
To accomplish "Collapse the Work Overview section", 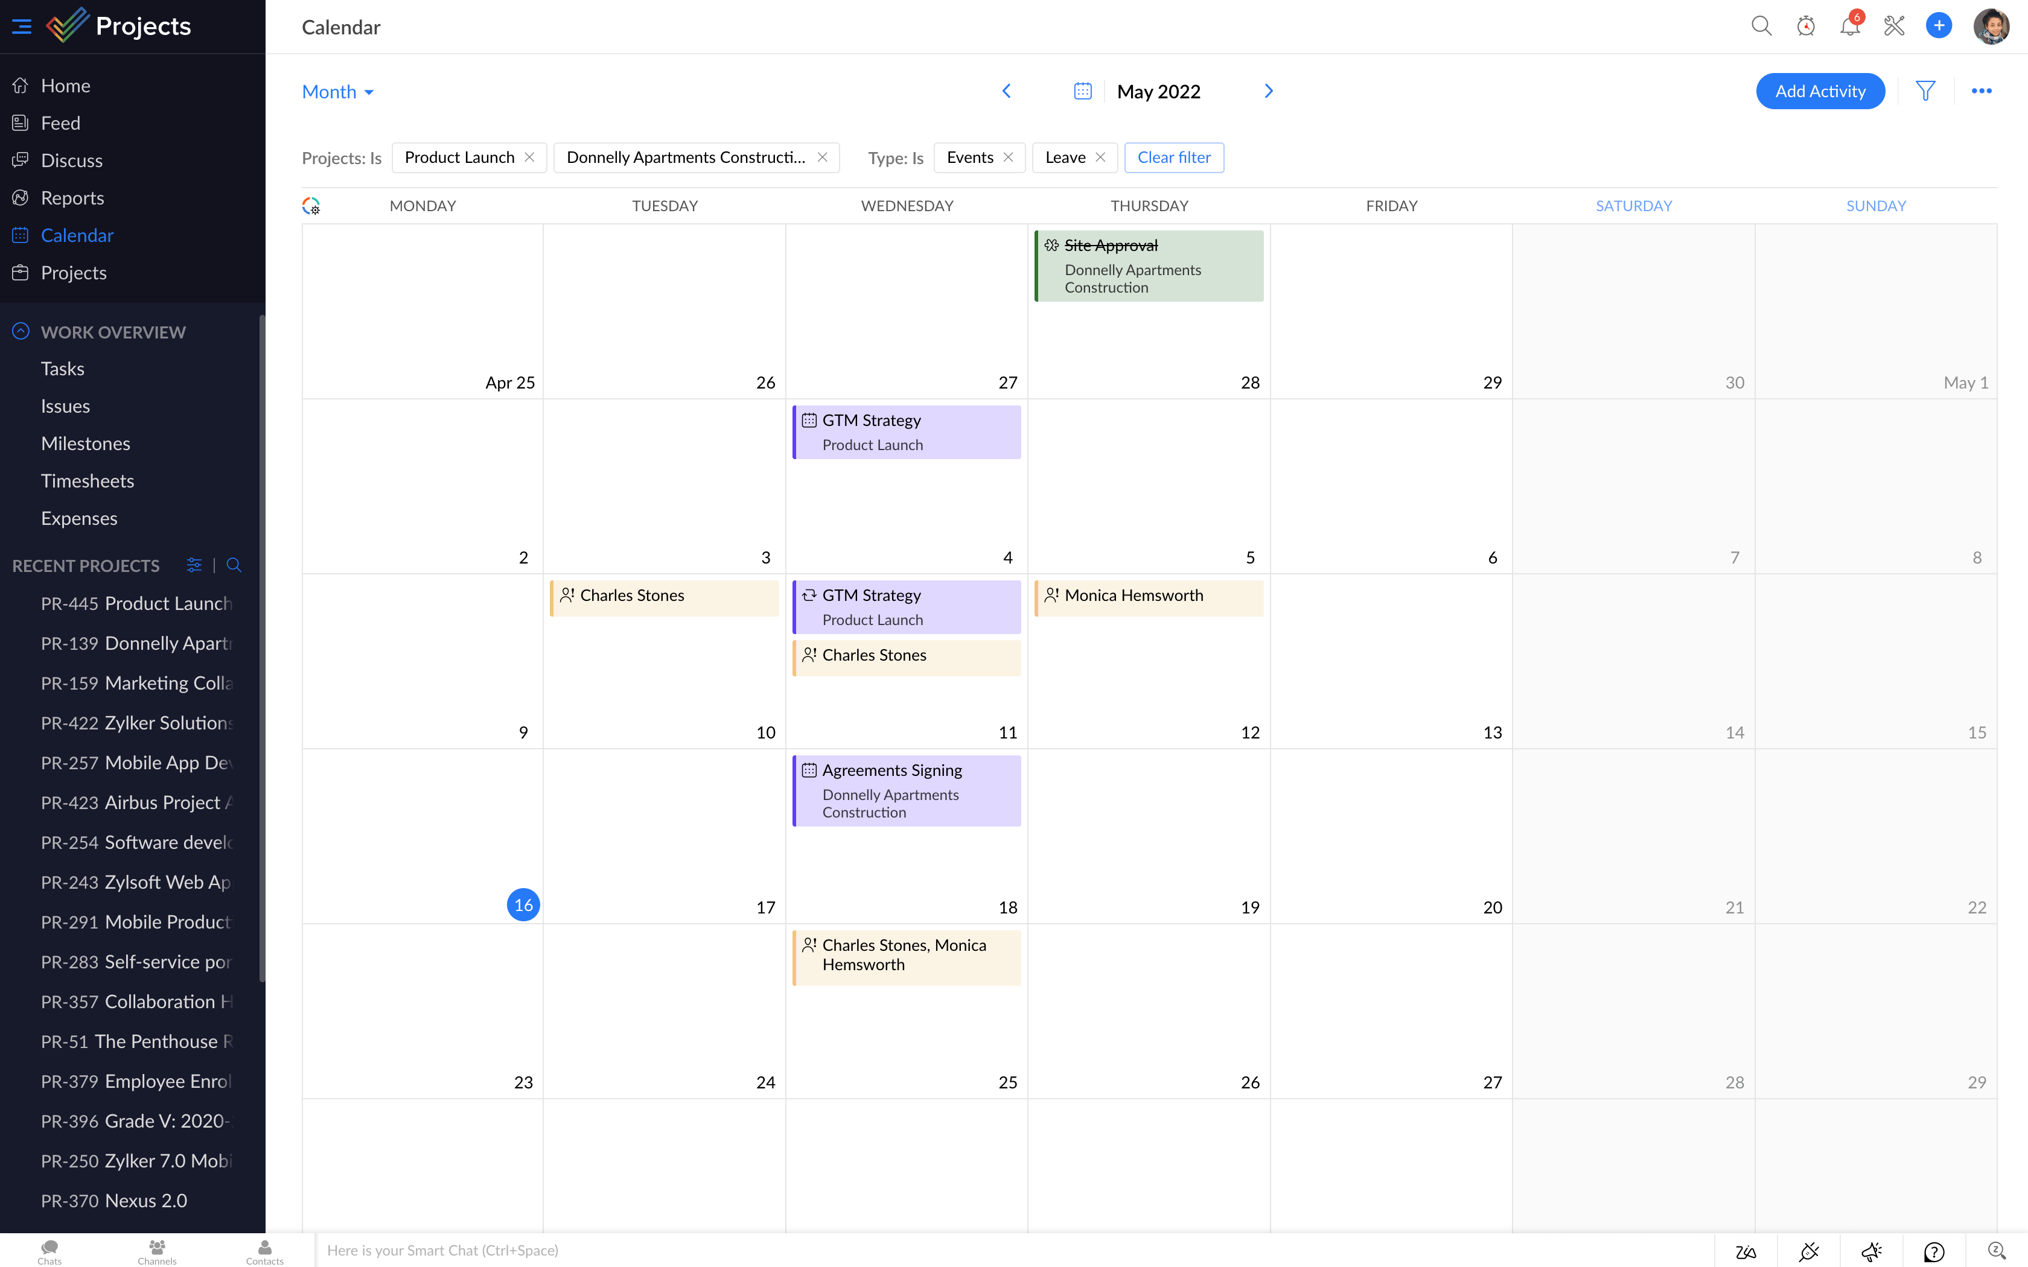I will click(x=21, y=332).
